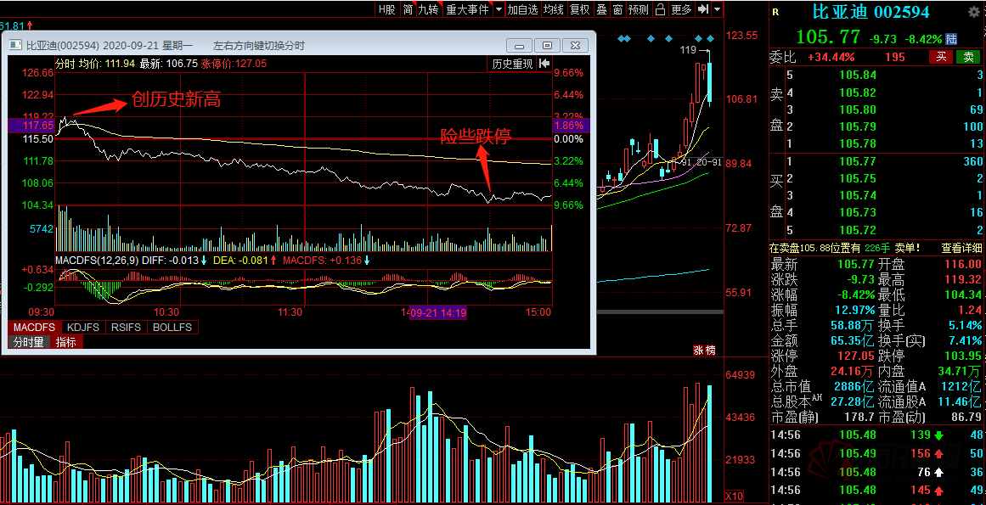Viewport: 986px width, 505px height.
Task: Toggle H股 display
Action: (386, 9)
